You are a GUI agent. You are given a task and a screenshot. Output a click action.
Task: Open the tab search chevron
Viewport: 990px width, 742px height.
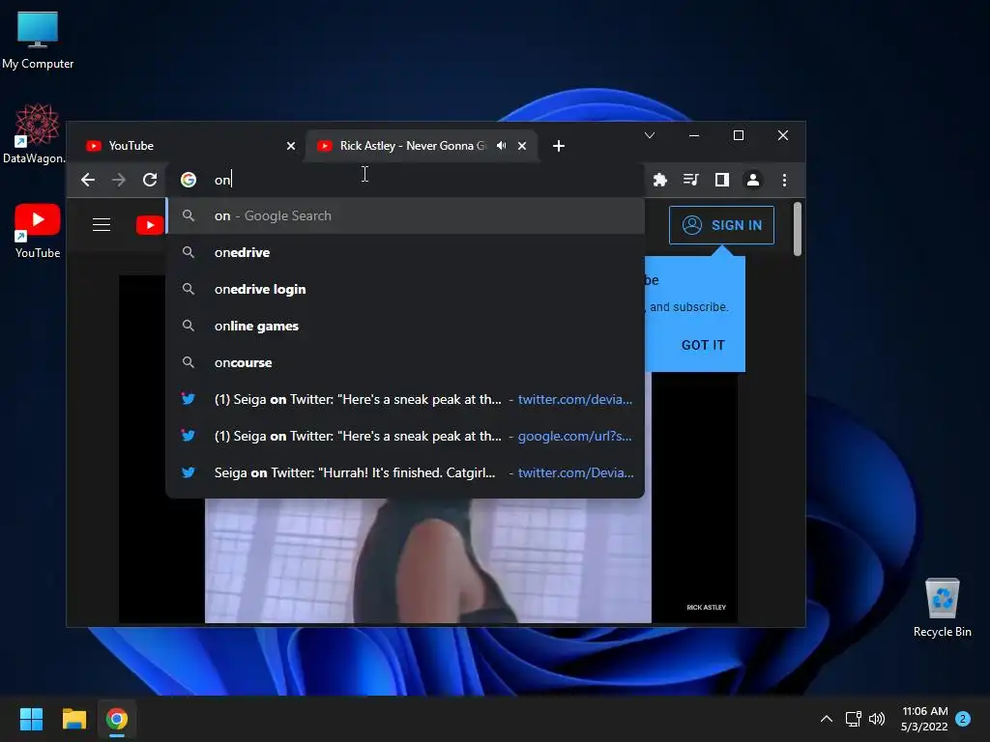[650, 135]
